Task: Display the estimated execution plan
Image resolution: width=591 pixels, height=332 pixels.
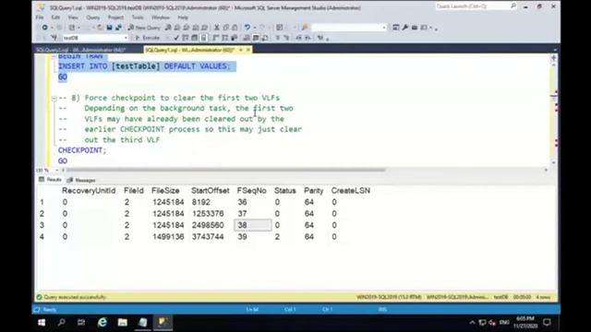Action: pyautogui.click(x=186, y=38)
